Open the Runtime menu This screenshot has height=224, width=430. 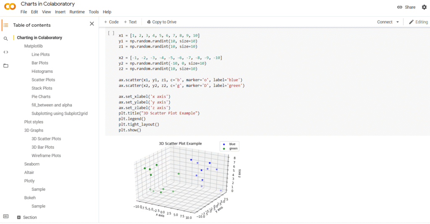(x=77, y=12)
